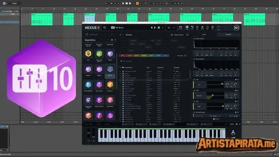This screenshot has height=157, width=279.
Task: Click the DAW transport record button
Action: coord(130,3)
